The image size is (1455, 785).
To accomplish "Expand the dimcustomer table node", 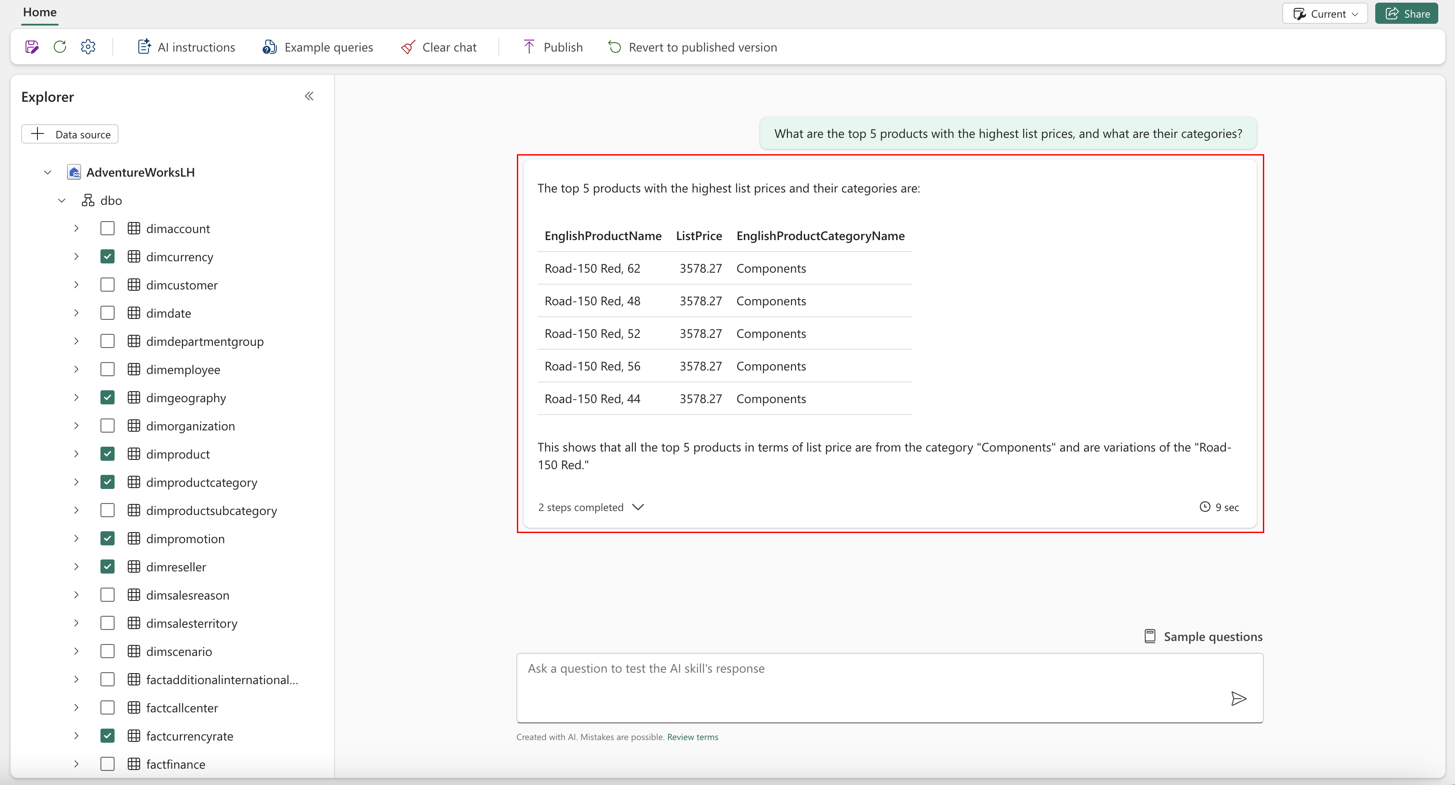I will click(76, 285).
